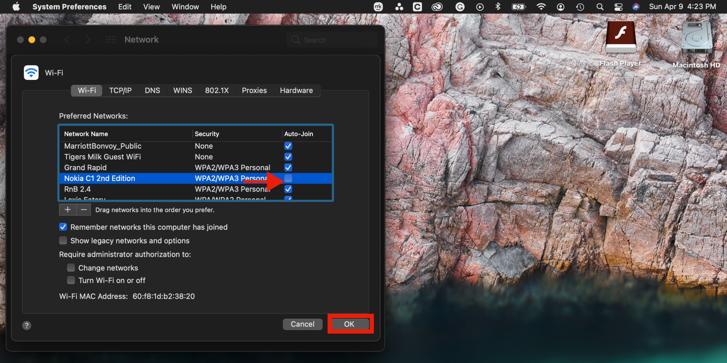This screenshot has height=363, width=727.
Task: Check Change networks admin requirement
Action: [71, 268]
